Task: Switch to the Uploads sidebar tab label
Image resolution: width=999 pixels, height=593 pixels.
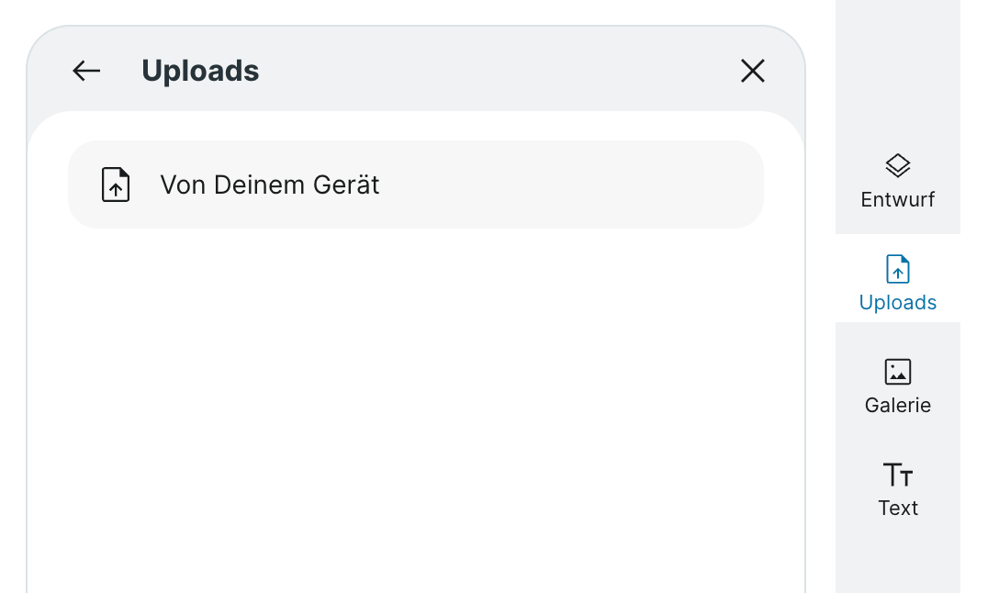Action: pyautogui.click(x=898, y=302)
